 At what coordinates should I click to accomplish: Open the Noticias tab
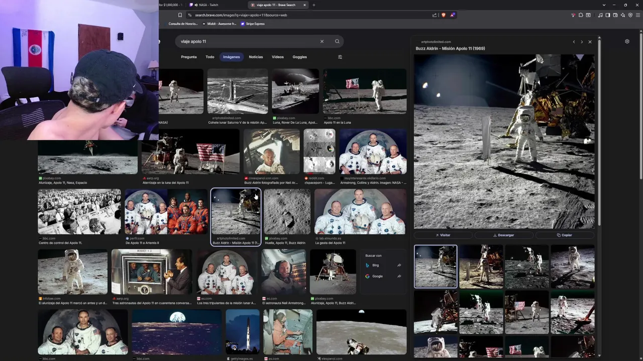[256, 57]
